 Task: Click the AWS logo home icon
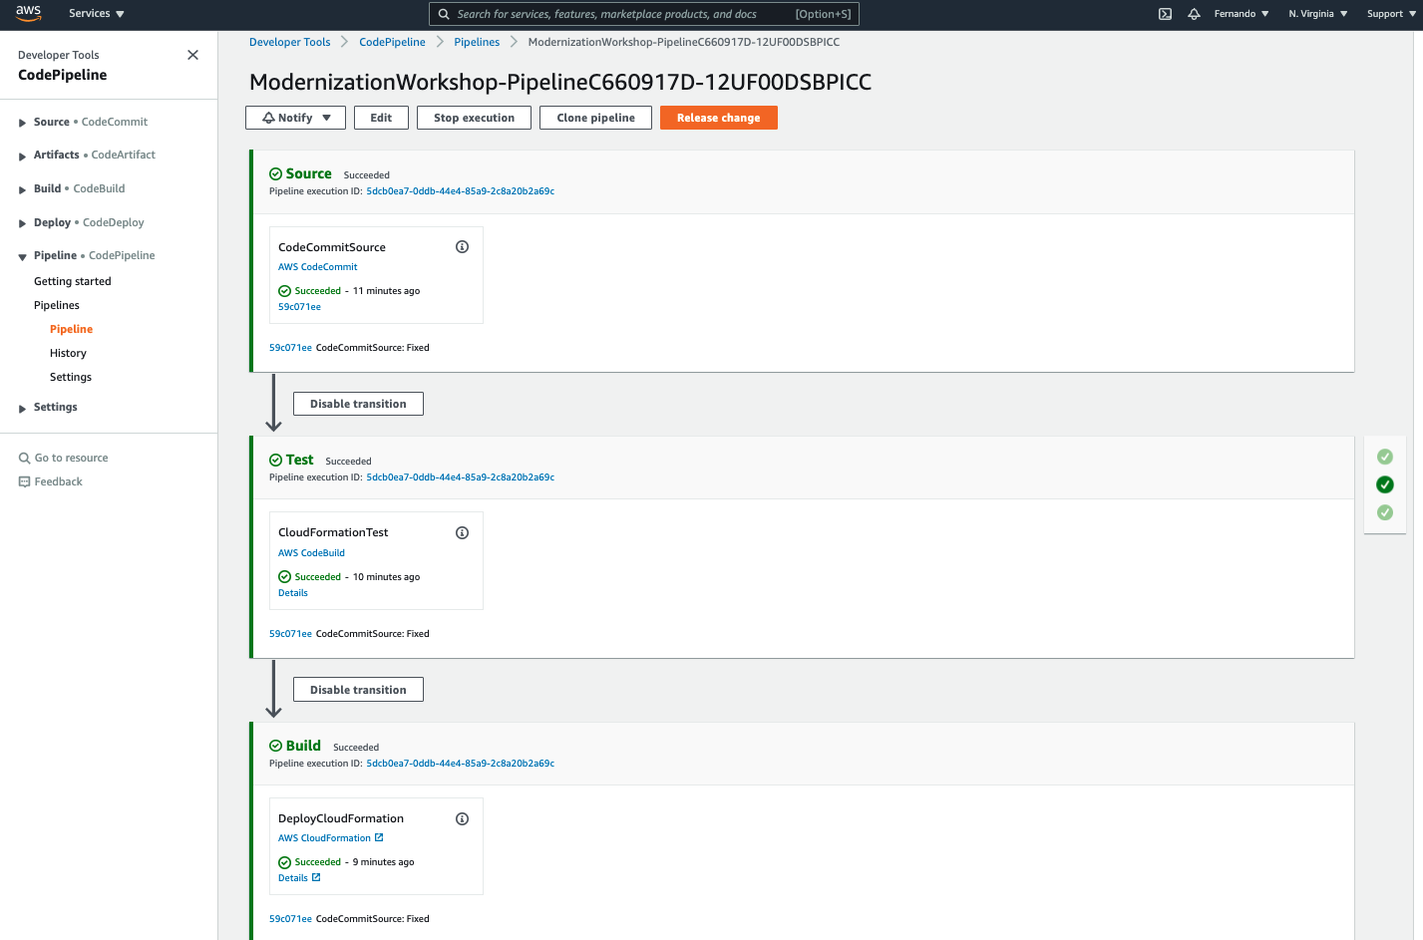coord(28,13)
